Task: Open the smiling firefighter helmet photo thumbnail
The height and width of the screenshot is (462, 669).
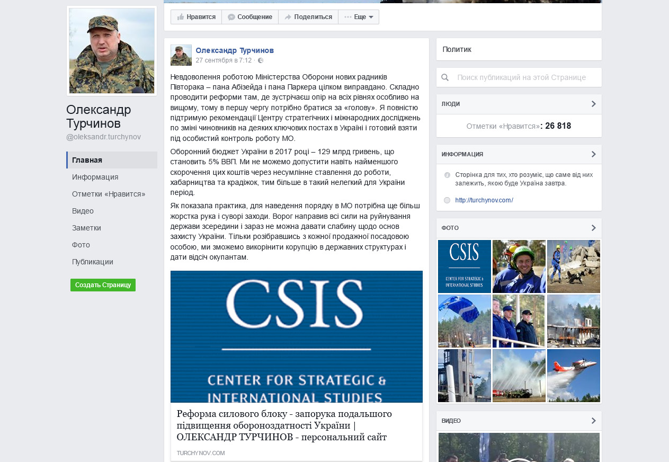Action: (x=519, y=266)
